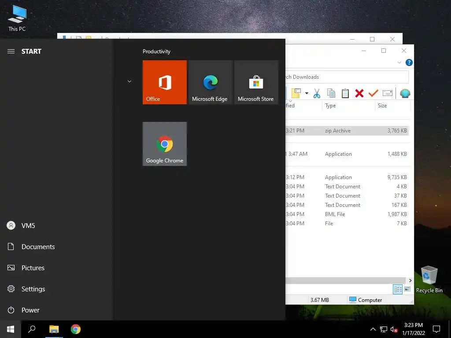Collapse Productivity group chevron beside tiles
This screenshot has height=338, width=451.
point(129,81)
